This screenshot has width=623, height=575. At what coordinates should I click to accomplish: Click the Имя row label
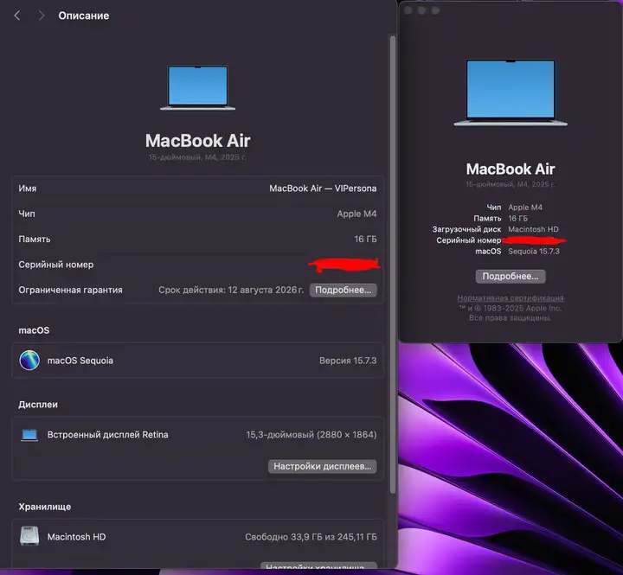click(x=28, y=188)
